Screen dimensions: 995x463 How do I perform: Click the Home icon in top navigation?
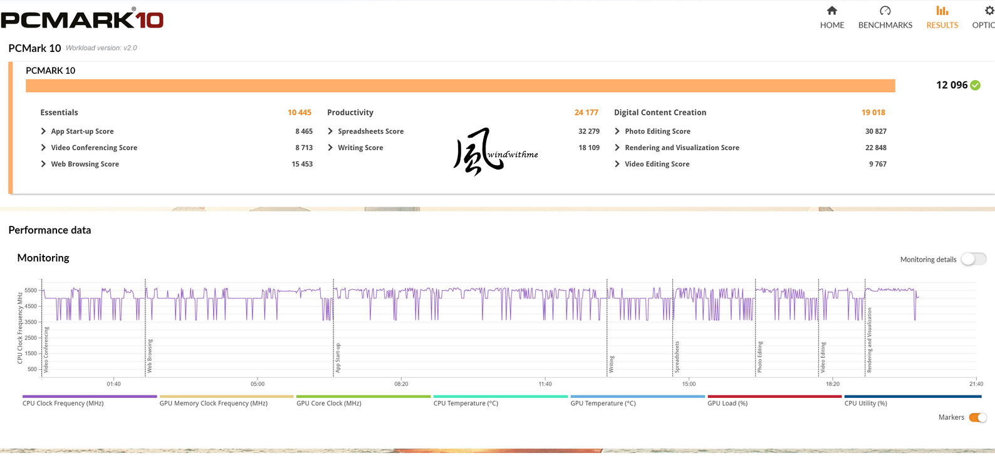(831, 11)
